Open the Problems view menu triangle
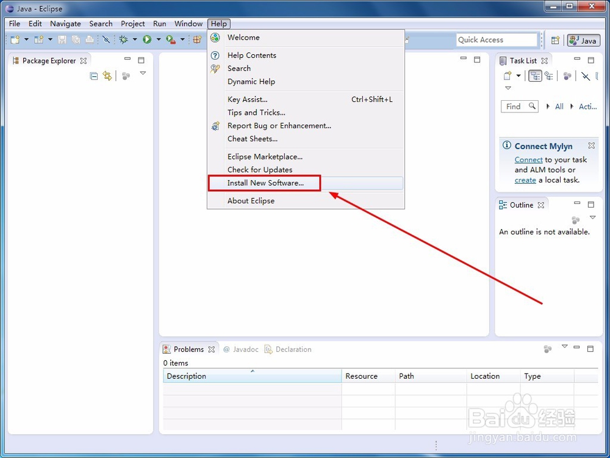The image size is (610, 458). (565, 346)
